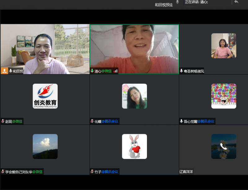Click the microphone icon beside 和田悦's name
248x190 pixels.
tap(11, 71)
